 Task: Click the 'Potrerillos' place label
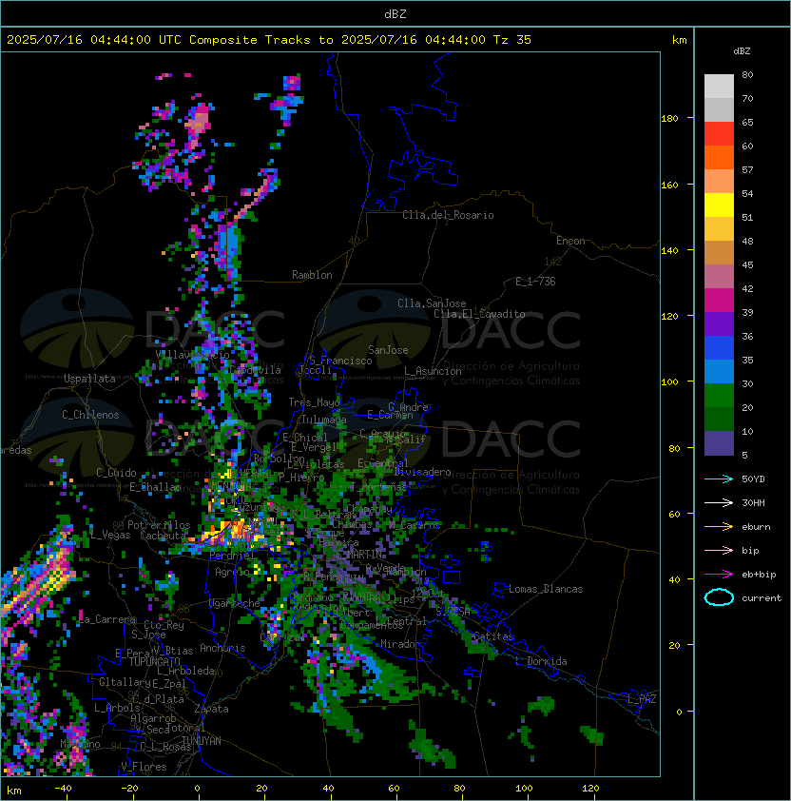[x=159, y=525]
